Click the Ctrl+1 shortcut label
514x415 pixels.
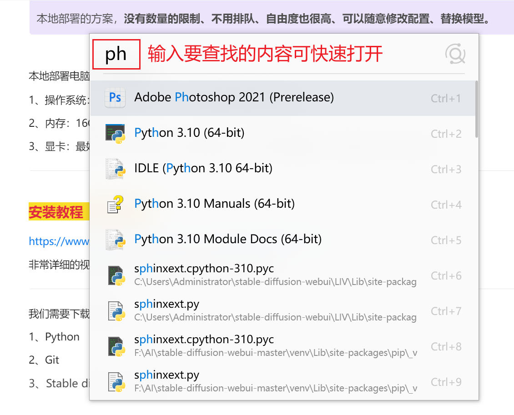click(446, 98)
